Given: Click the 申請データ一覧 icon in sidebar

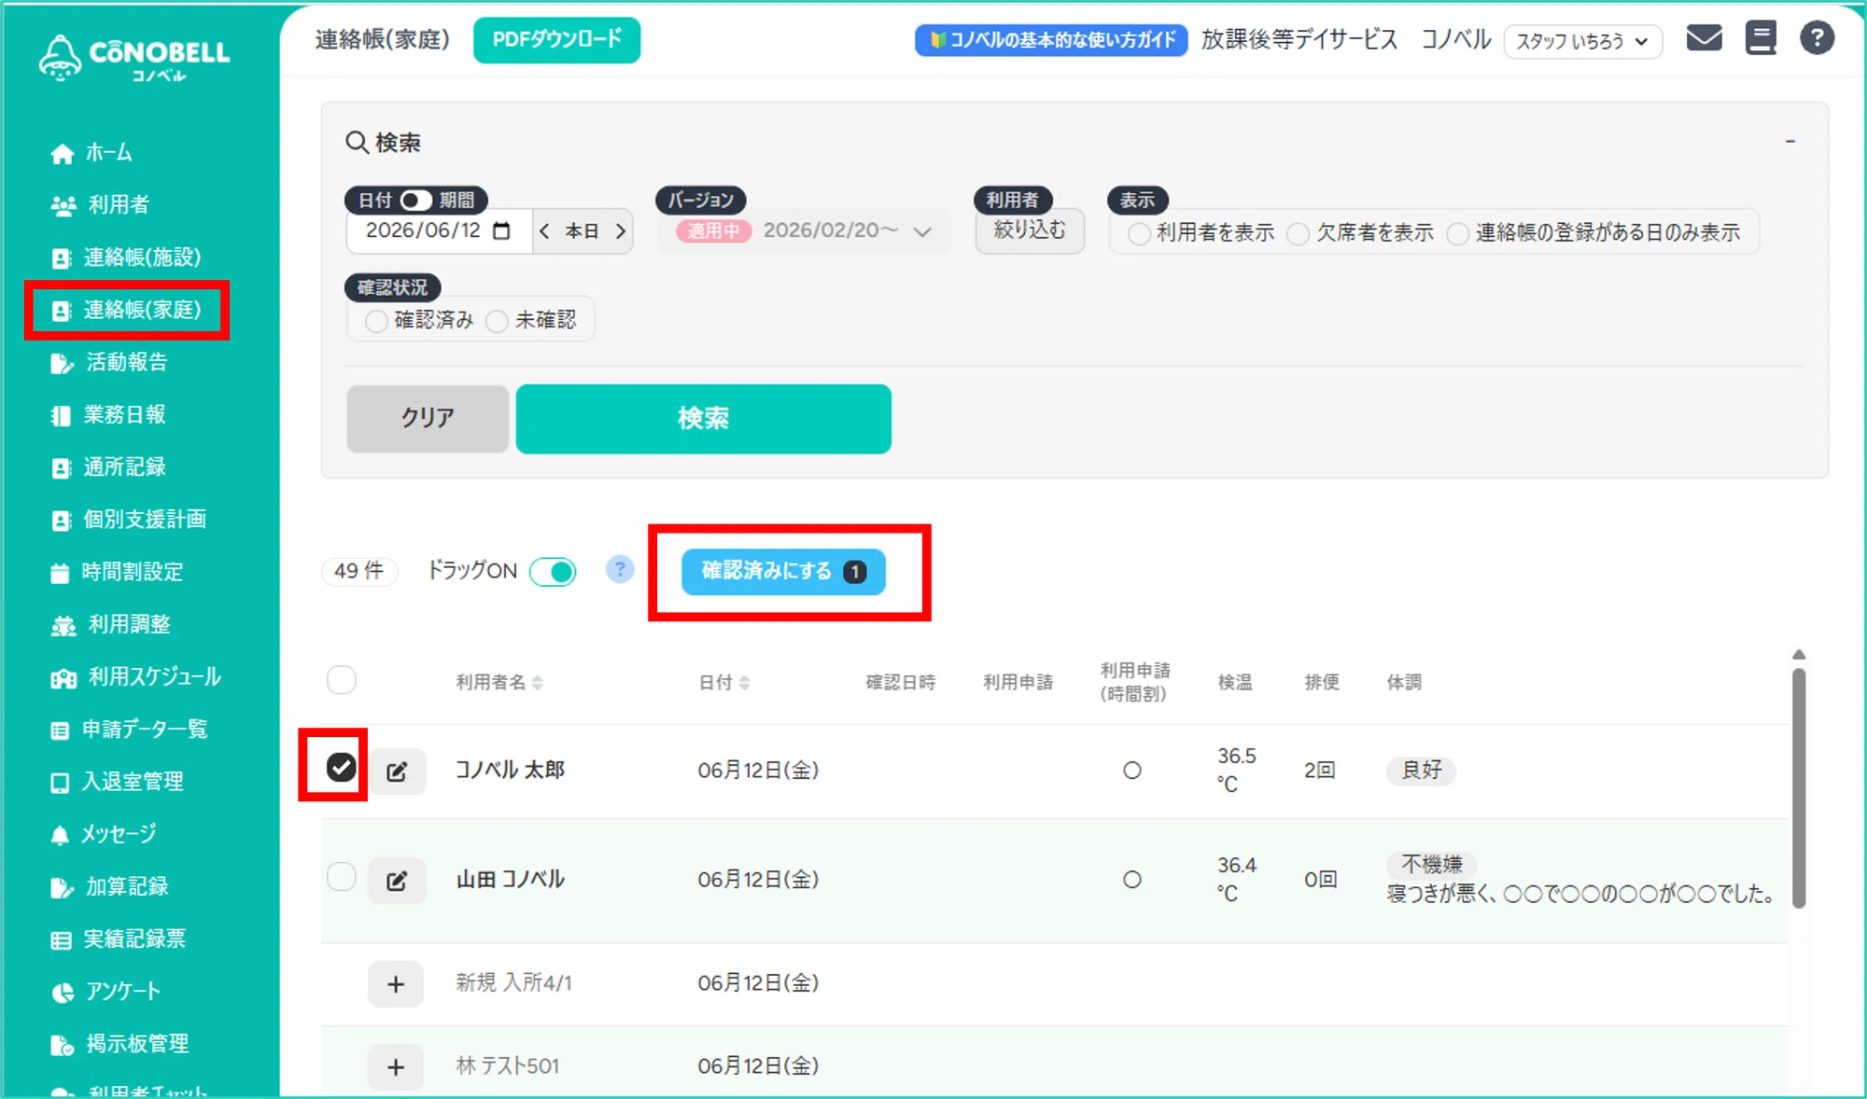Looking at the screenshot, I should coord(60,730).
